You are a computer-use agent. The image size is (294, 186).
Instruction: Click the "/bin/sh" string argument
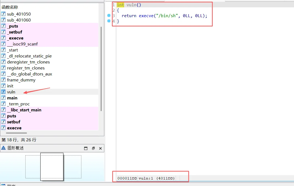click(x=166, y=16)
